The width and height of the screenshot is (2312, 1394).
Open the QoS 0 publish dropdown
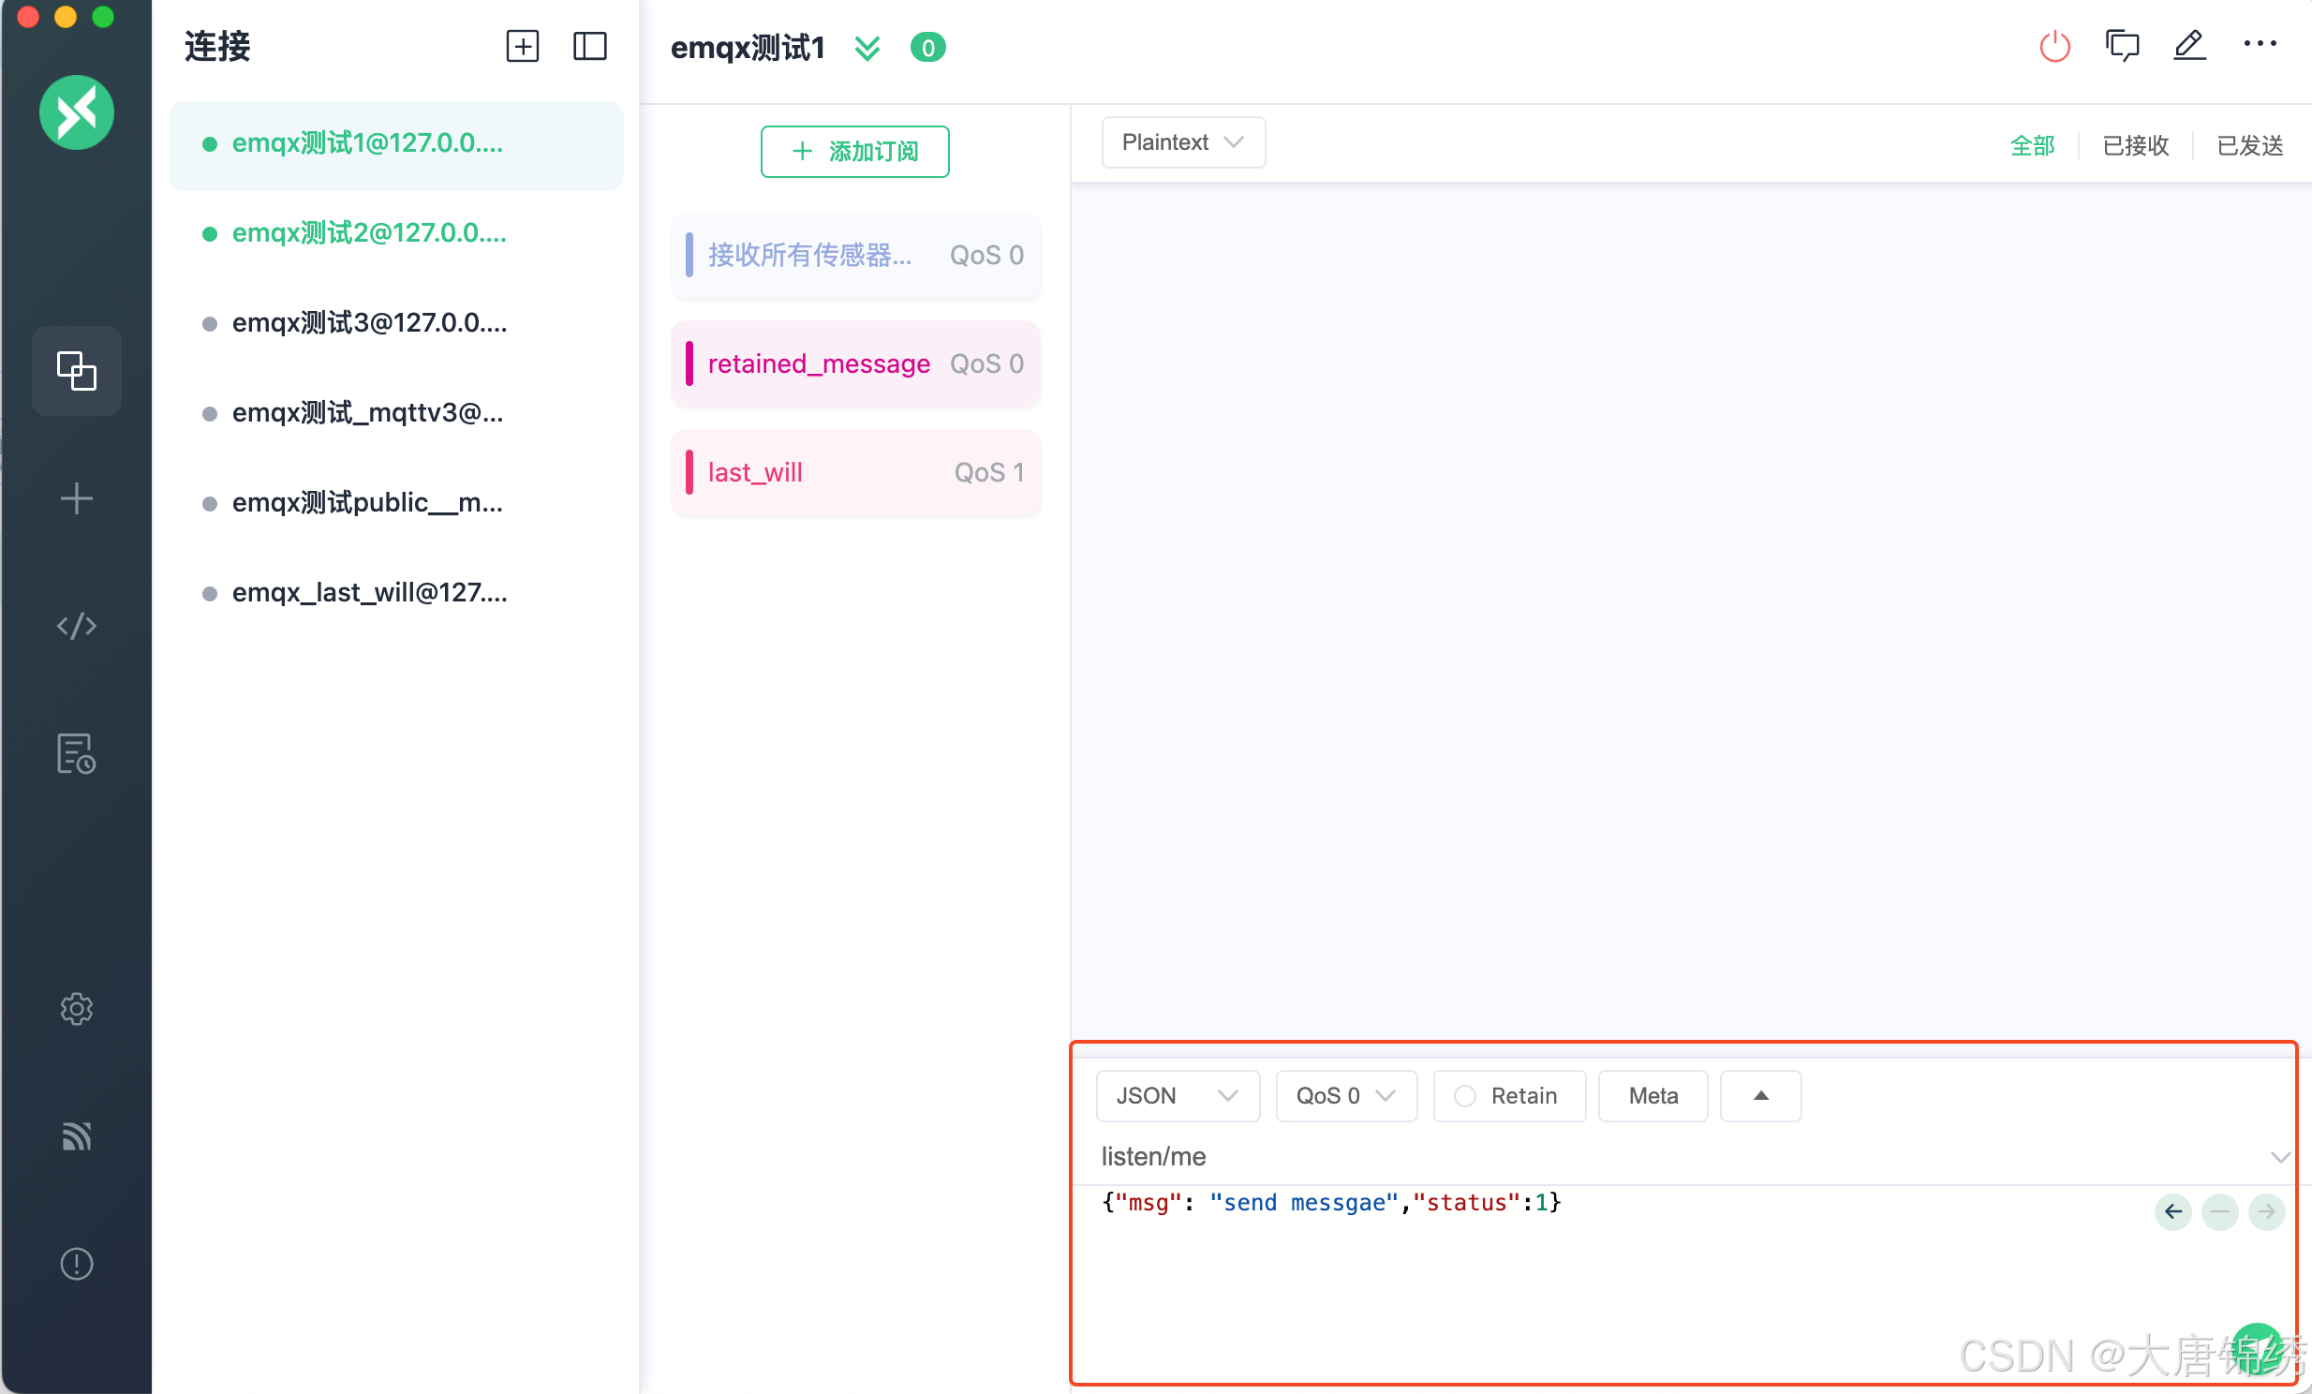1346,1096
